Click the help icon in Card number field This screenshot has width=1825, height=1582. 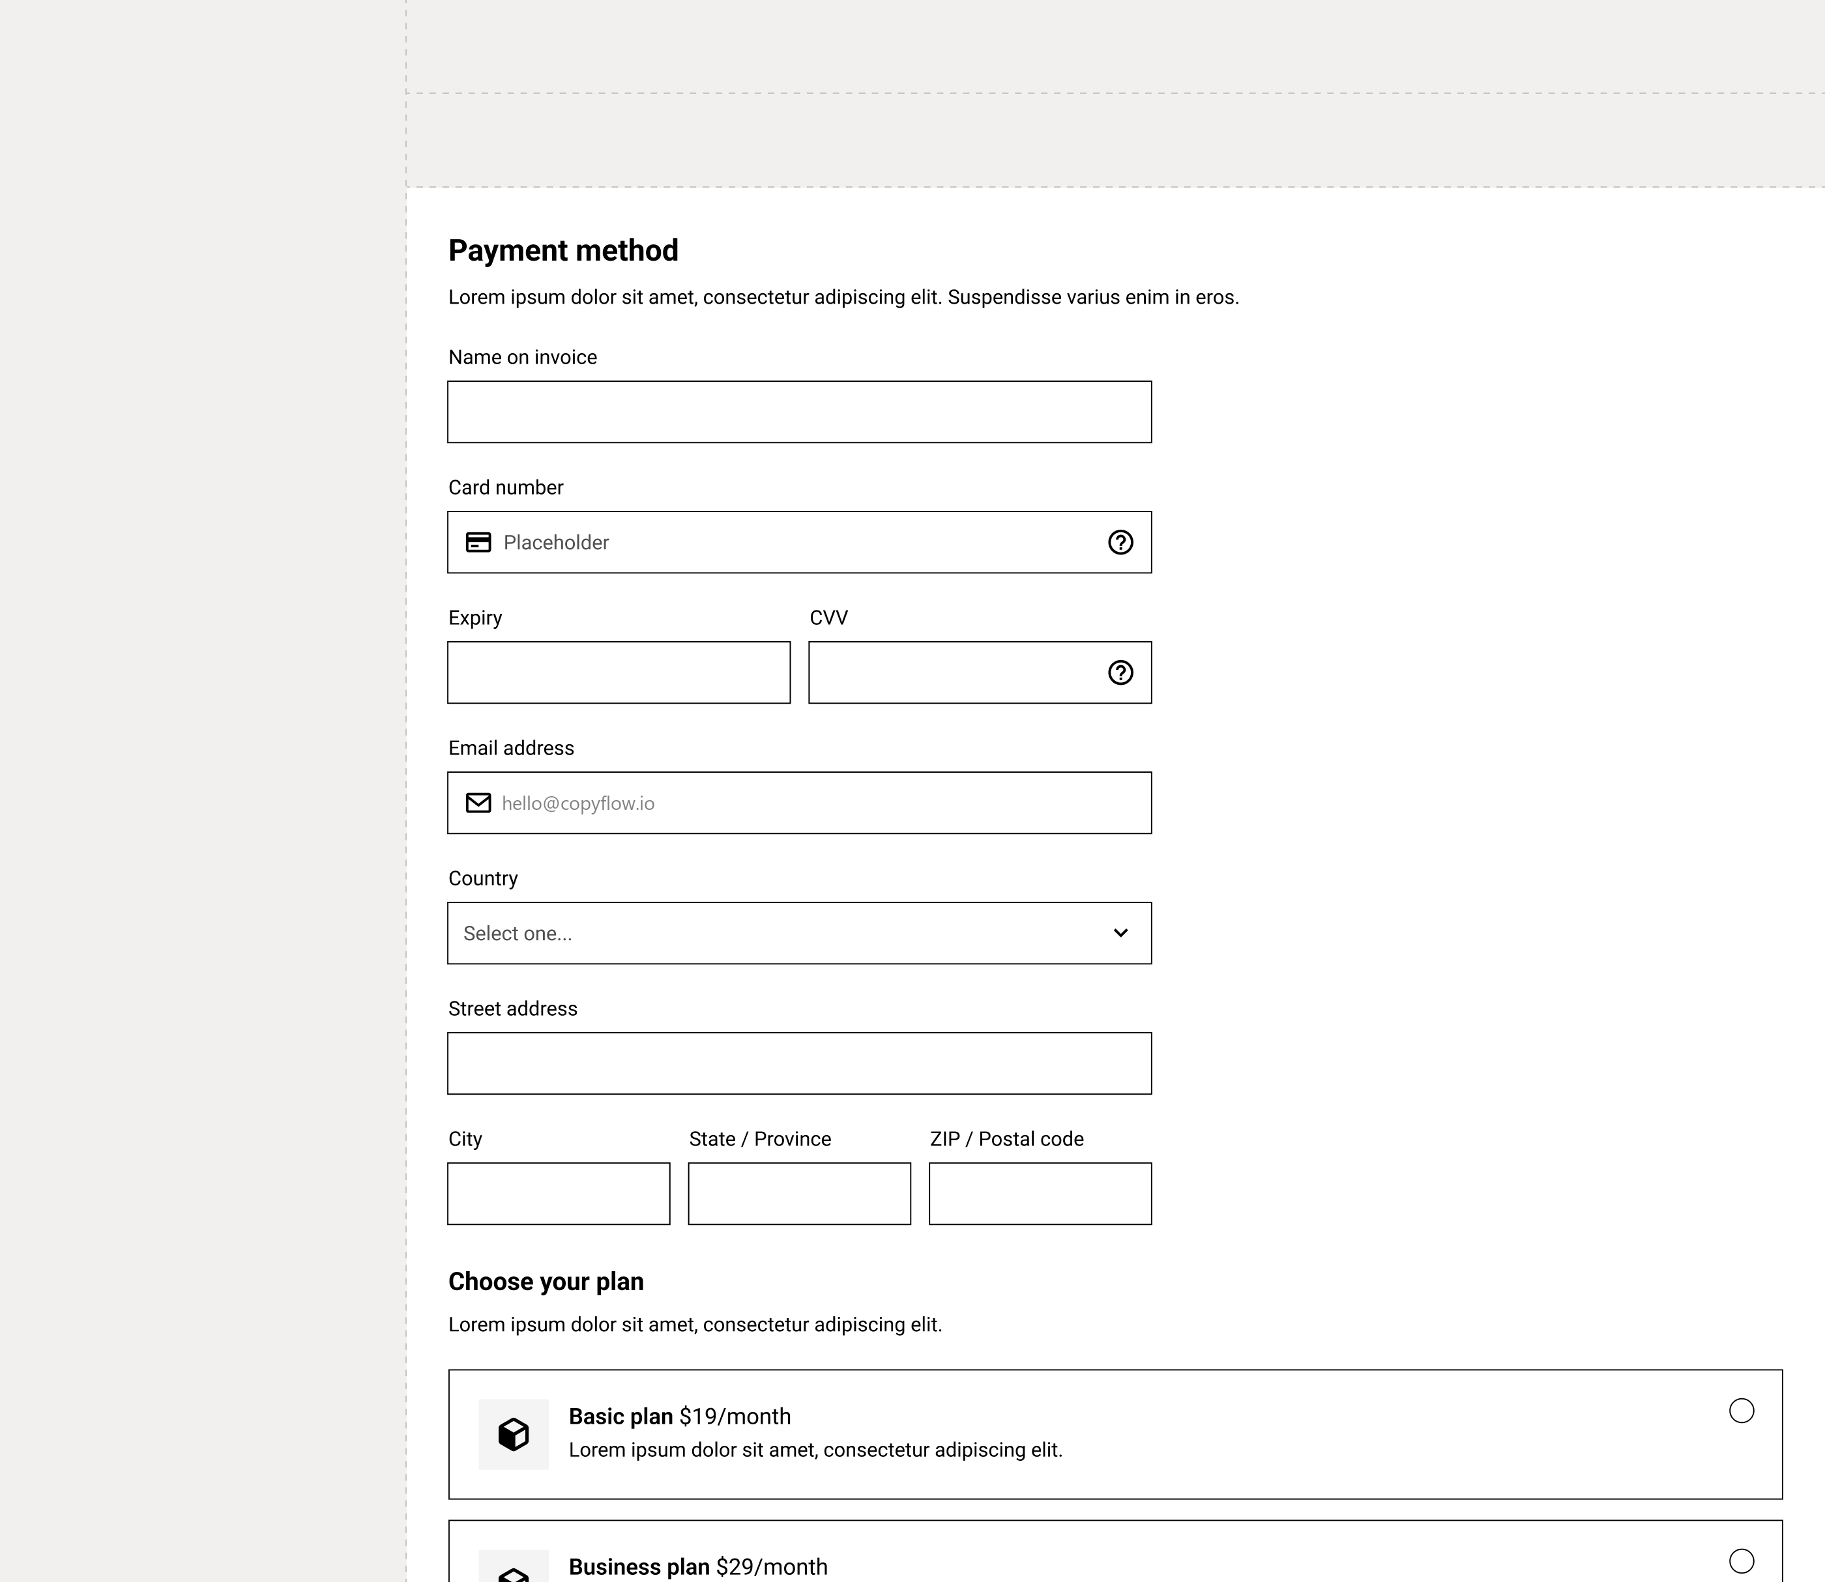(x=1120, y=542)
